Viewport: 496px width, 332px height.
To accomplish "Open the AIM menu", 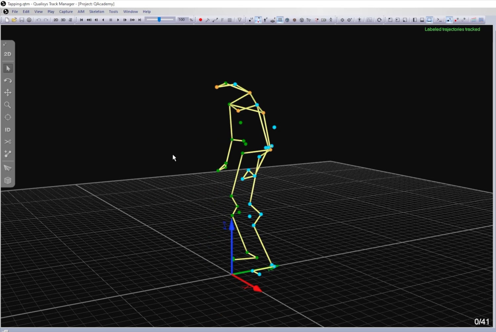I will coord(81,12).
